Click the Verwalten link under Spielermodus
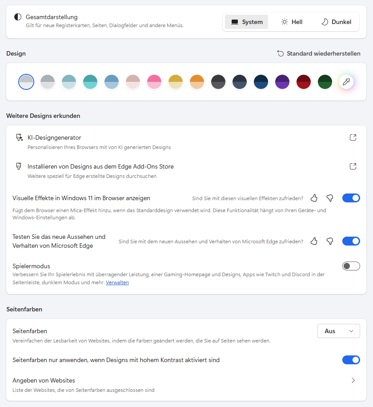Screen dimensions: 373x407 tap(117, 282)
